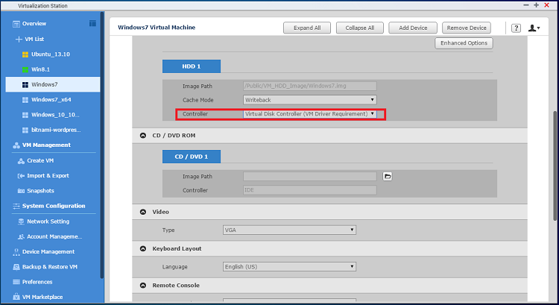This screenshot has height=305, width=559.
Task: Click the Collapse All button
Action: pyautogui.click(x=360, y=28)
